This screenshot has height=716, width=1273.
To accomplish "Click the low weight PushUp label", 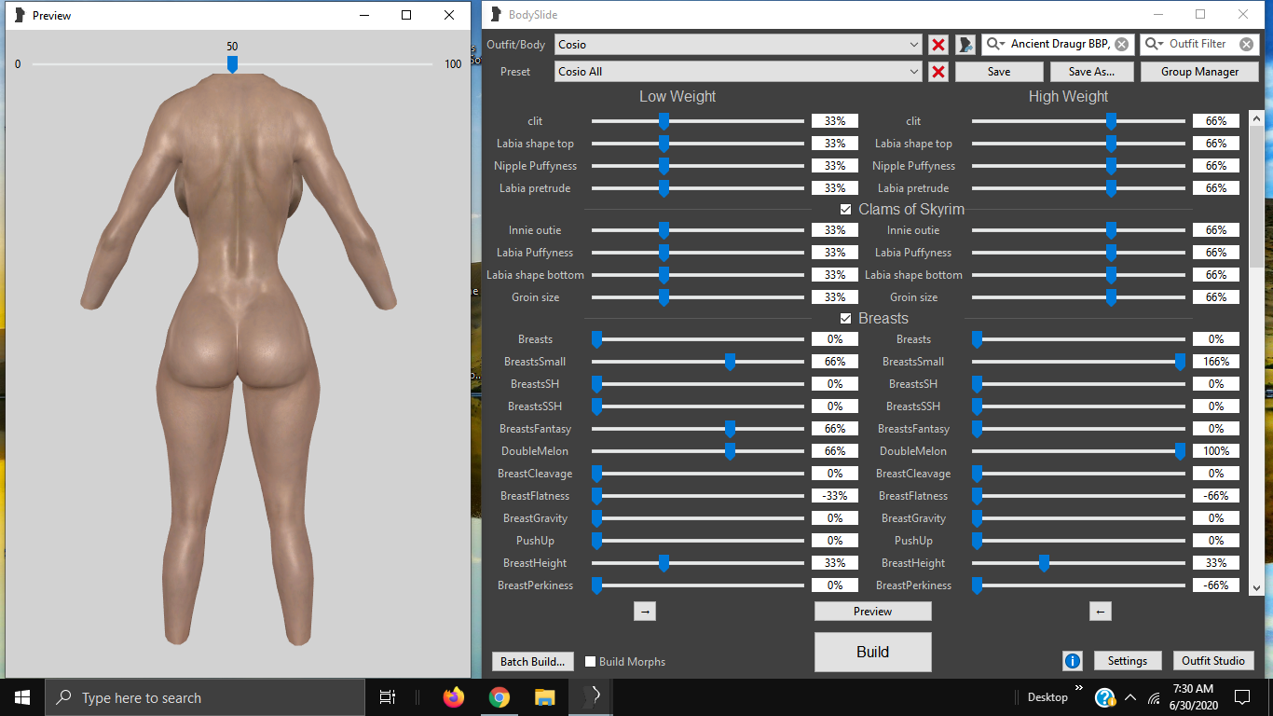I will [535, 541].
